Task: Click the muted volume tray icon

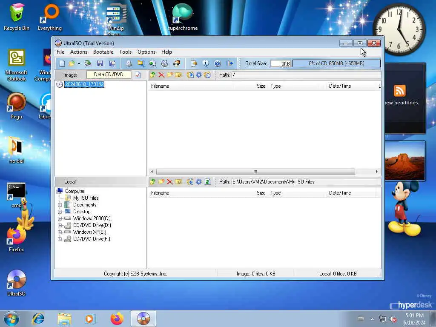Action: coord(393,319)
